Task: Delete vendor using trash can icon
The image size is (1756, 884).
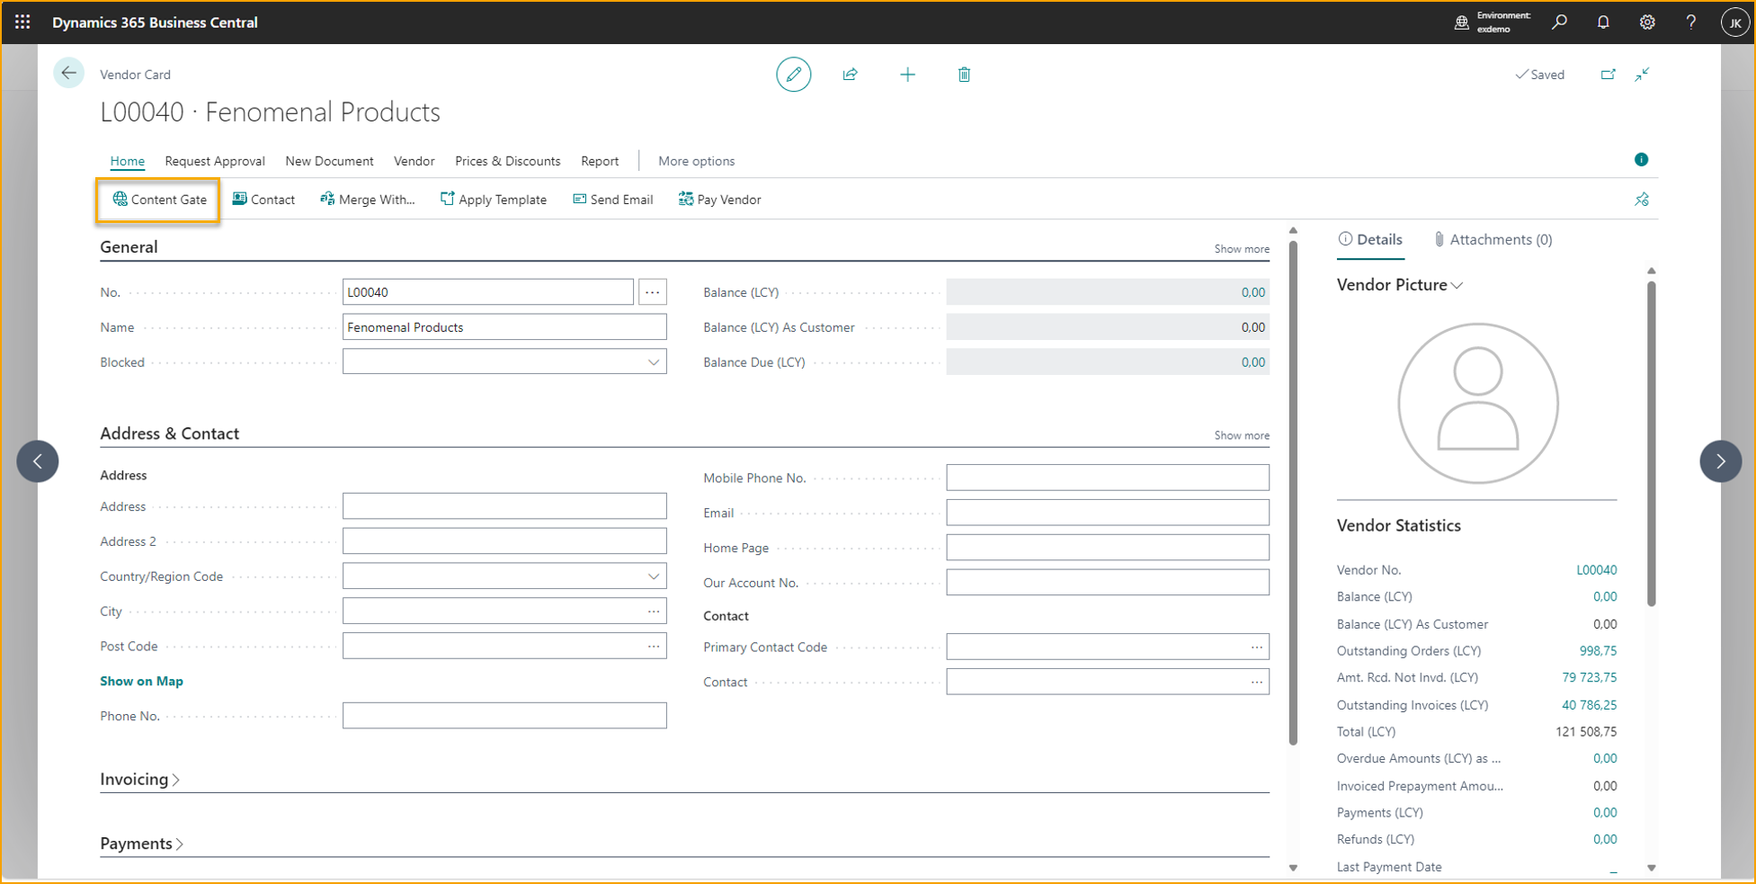Action: (x=964, y=75)
